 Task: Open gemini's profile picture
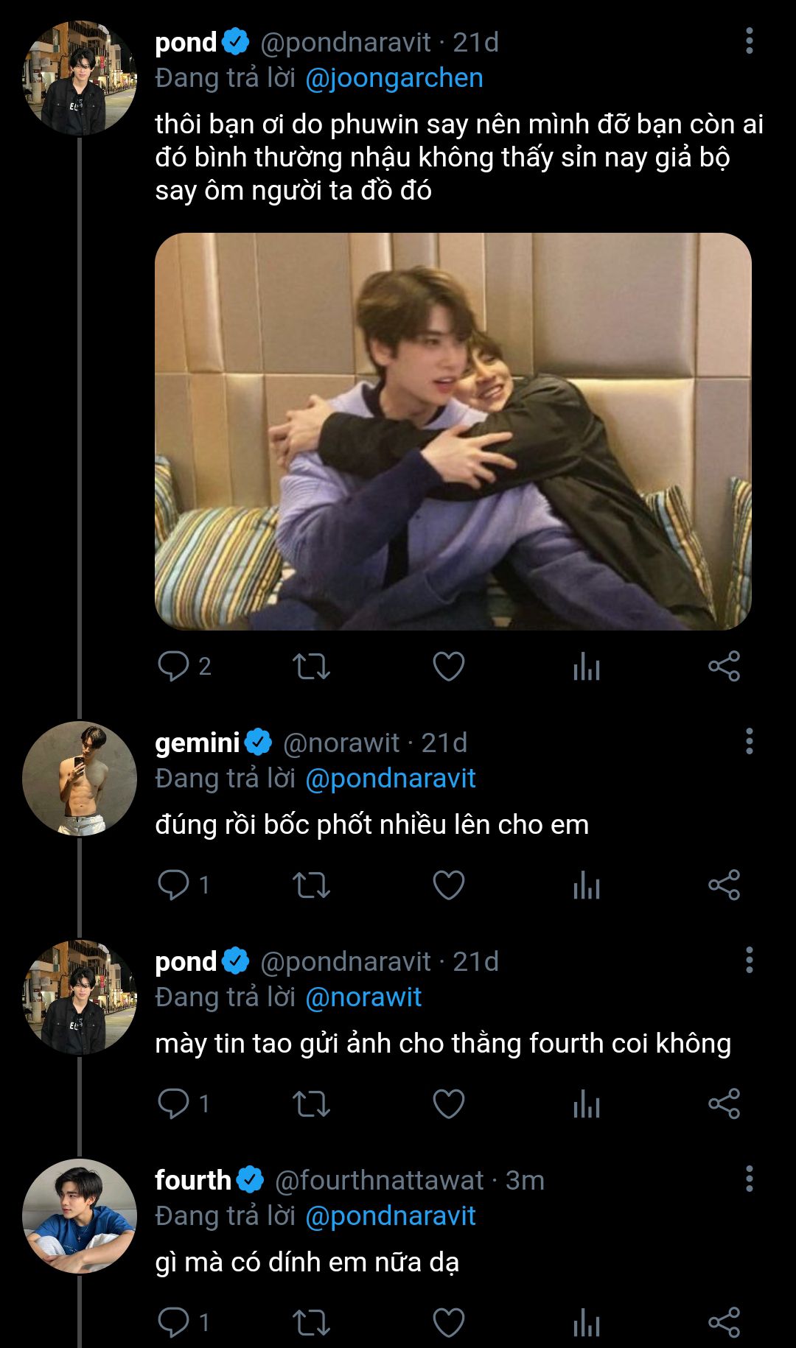coord(80,779)
